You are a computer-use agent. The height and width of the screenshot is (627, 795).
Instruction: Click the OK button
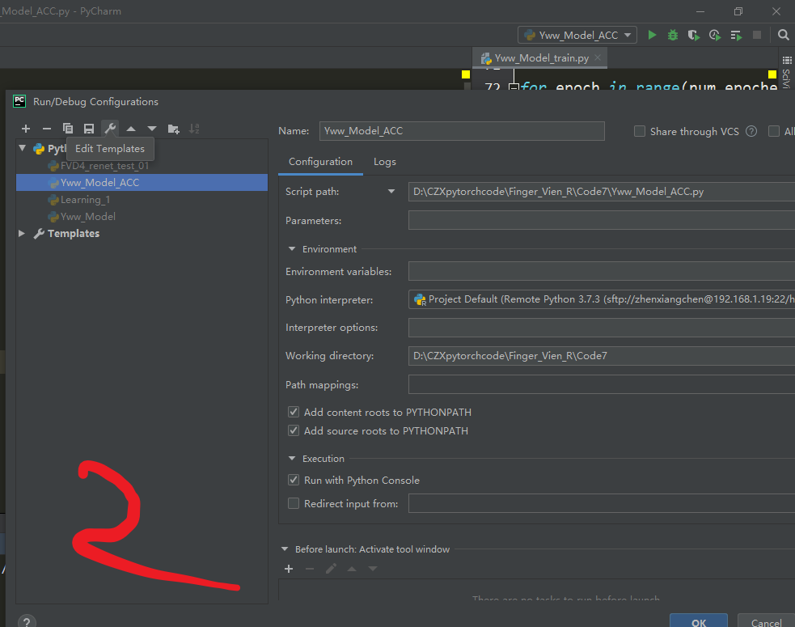[x=699, y=622]
